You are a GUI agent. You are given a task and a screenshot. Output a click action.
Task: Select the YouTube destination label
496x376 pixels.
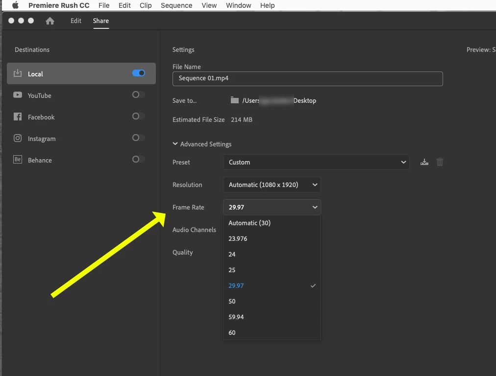pyautogui.click(x=40, y=95)
